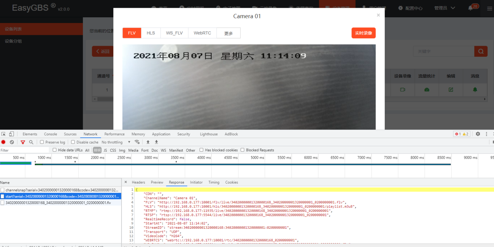Screen dimensions: 494x247
Task: Select the All filter type
Action: tap(87, 150)
